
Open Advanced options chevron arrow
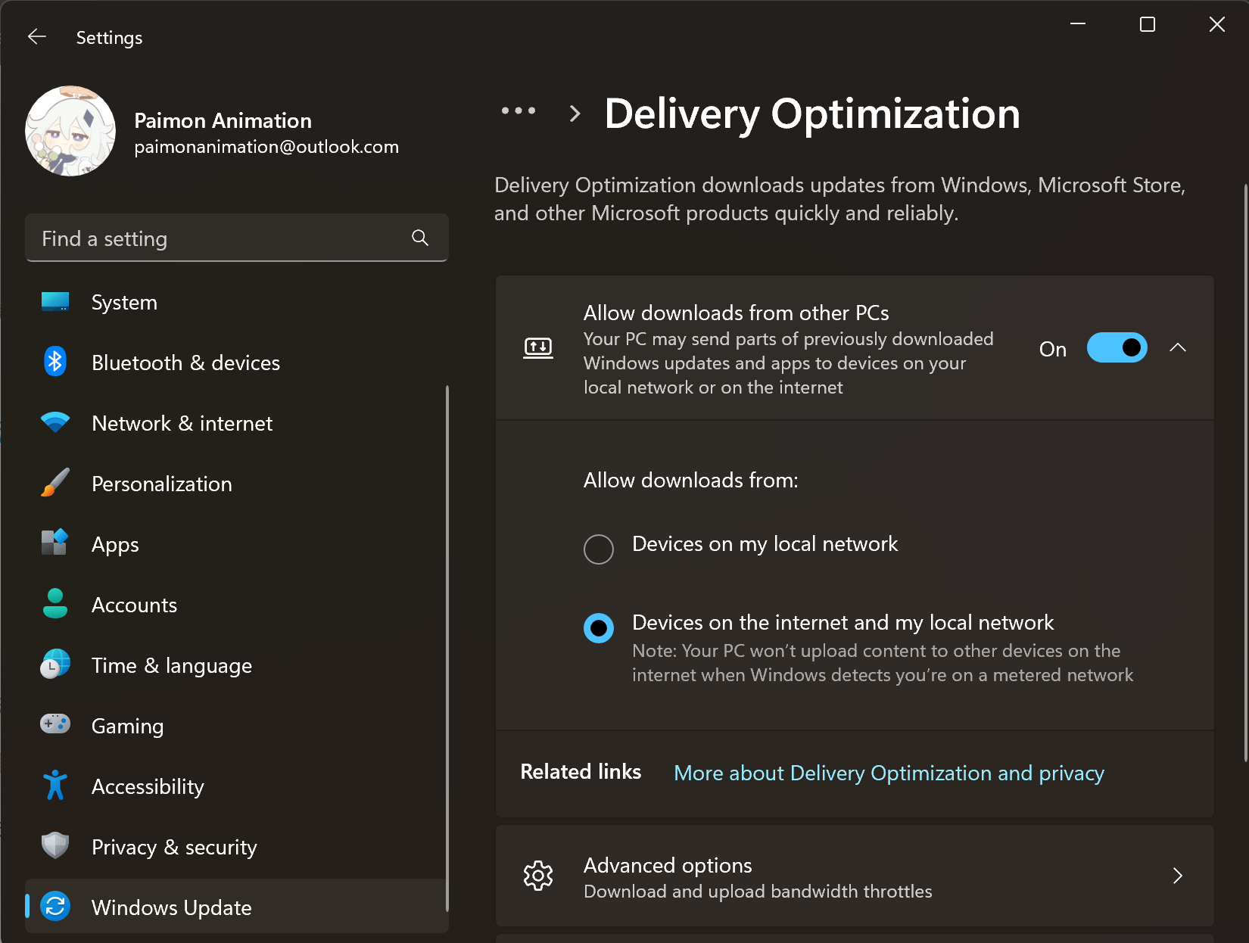(x=1178, y=876)
